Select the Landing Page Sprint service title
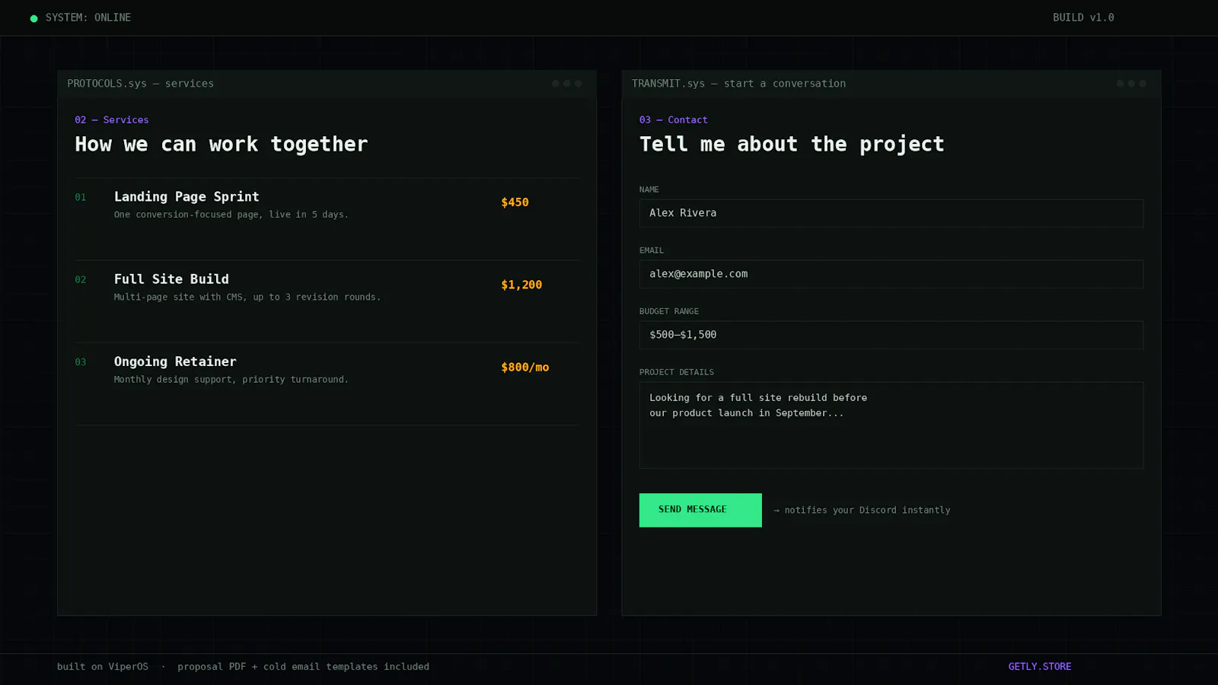Image resolution: width=1218 pixels, height=685 pixels. point(187,196)
